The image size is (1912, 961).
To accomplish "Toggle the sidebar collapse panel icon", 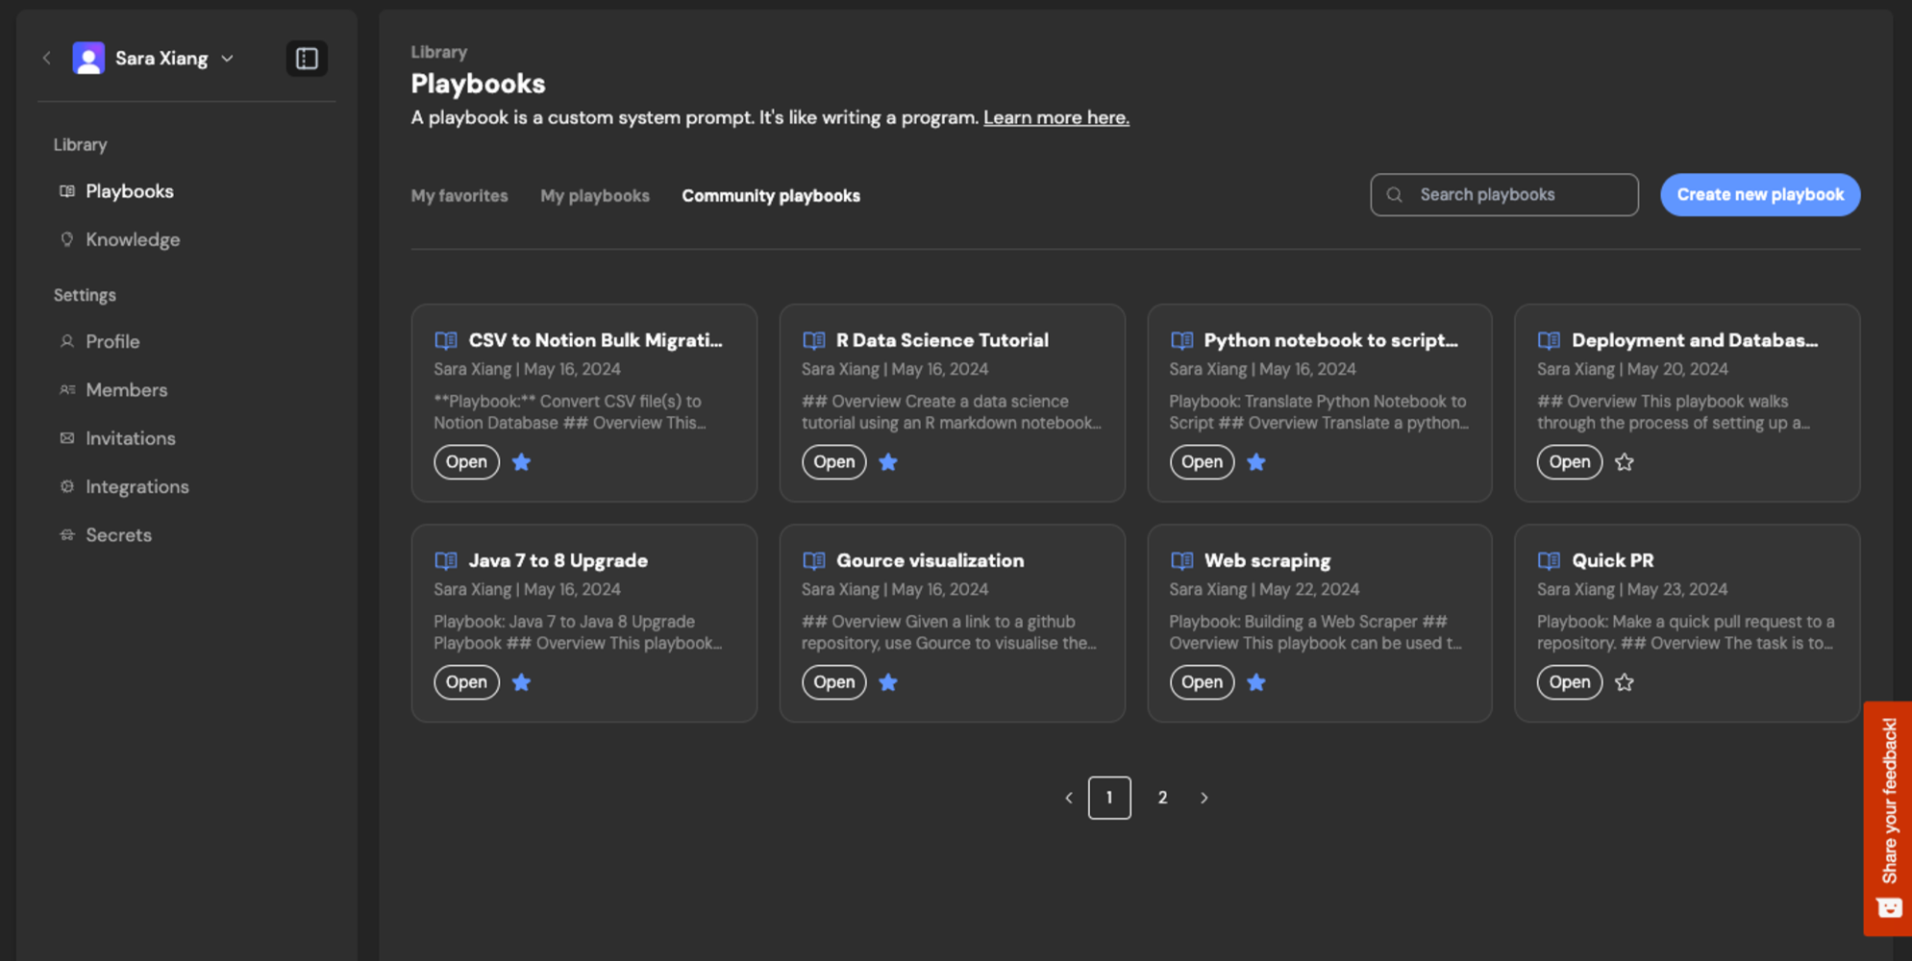I will tap(307, 59).
